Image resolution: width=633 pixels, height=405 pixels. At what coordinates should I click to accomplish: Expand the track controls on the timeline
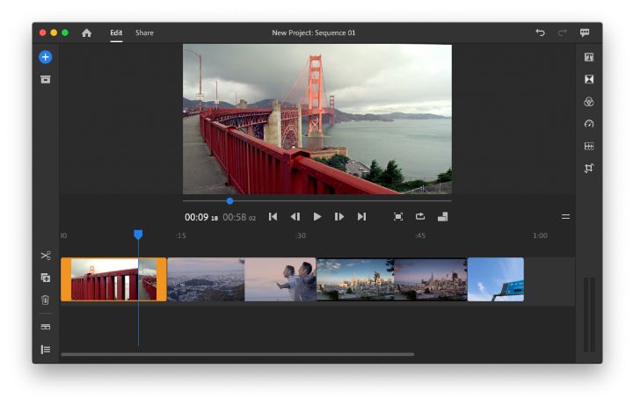pyautogui.click(x=45, y=350)
